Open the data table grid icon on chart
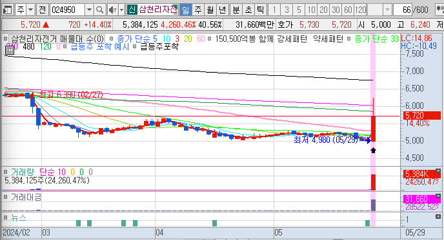Screen dimensions: 444x240 pos(10,50)
